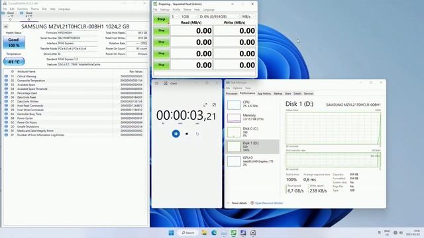Open the Options menu in Task Manager
This screenshot has height=238, width=424.
pyautogui.click(x=238, y=88)
